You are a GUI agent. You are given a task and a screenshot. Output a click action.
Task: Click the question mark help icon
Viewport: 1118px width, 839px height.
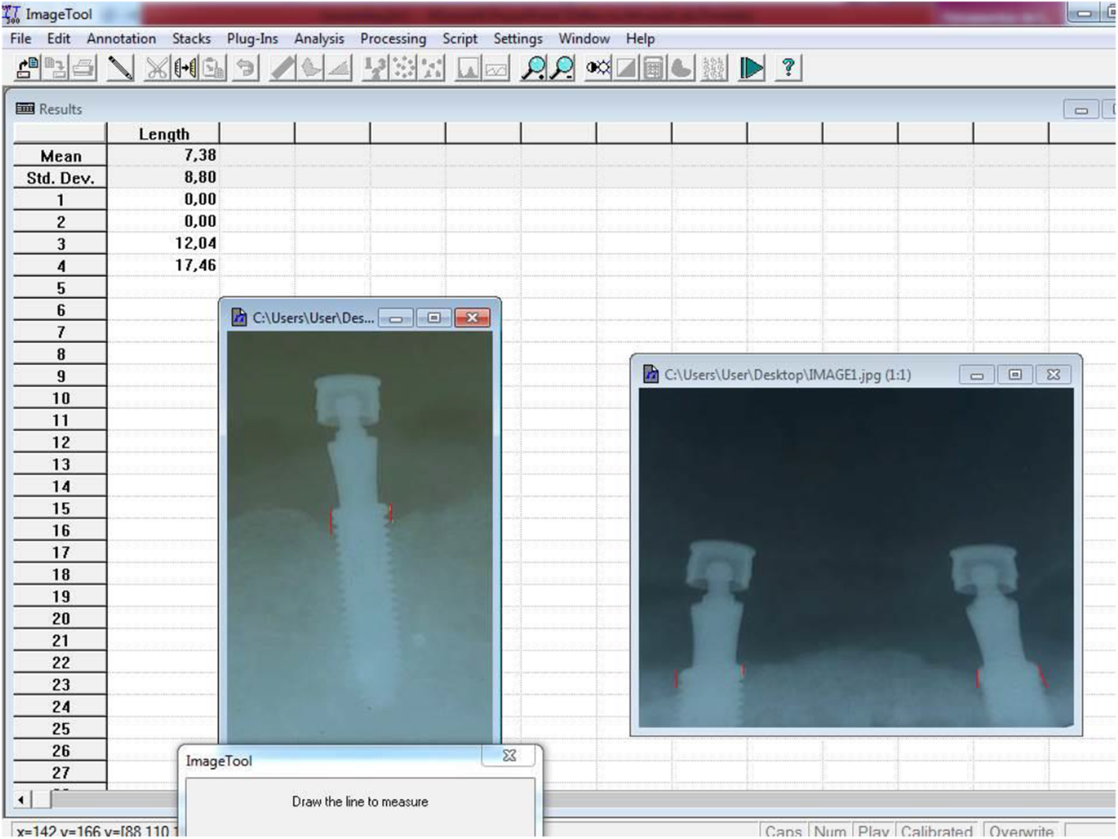click(788, 69)
